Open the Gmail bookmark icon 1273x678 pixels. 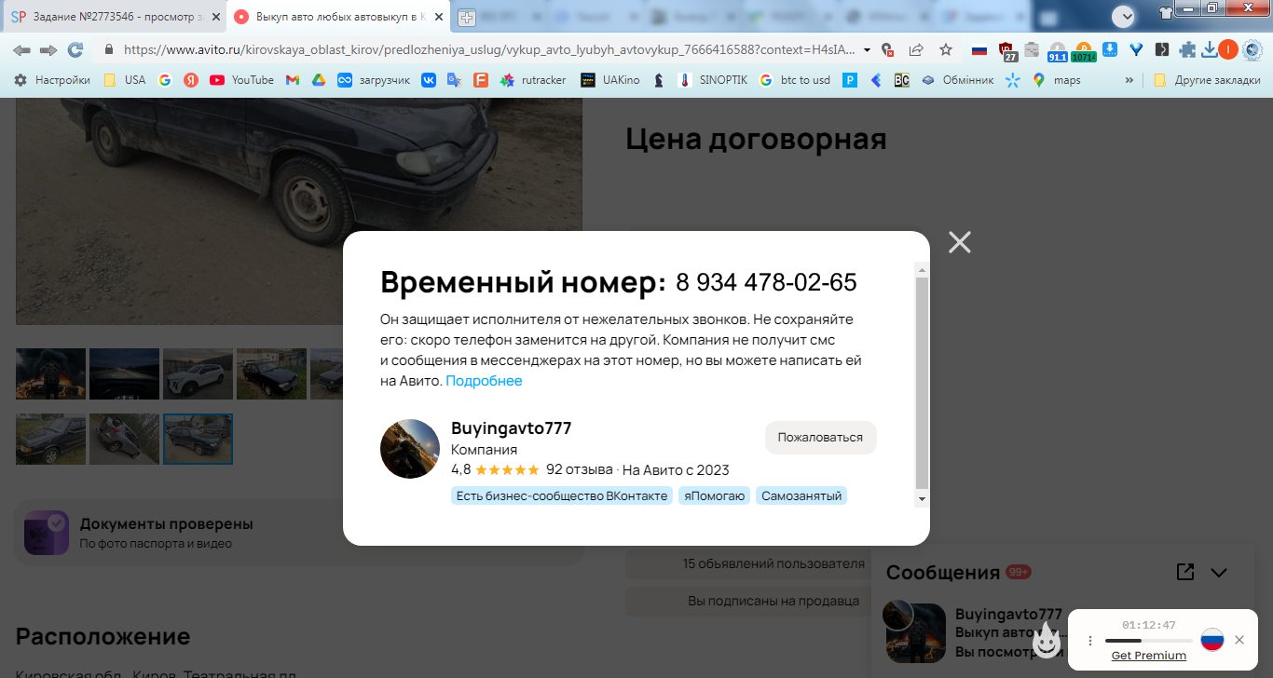click(x=293, y=80)
